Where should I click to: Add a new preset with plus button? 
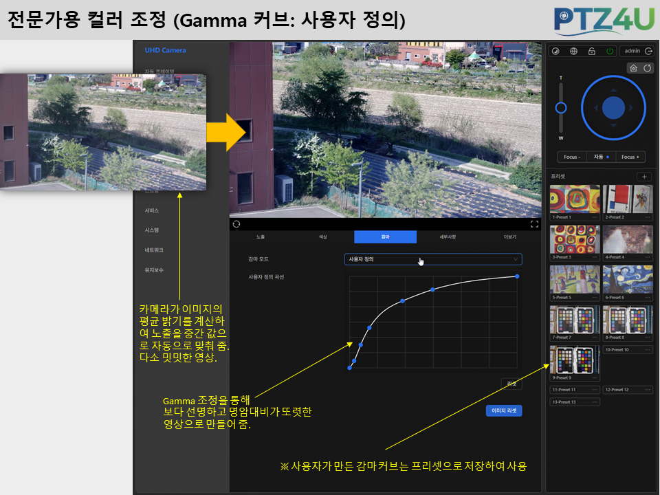pos(644,177)
